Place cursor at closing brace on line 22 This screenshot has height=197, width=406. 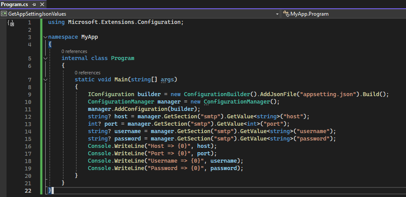pyautogui.click(x=50, y=190)
